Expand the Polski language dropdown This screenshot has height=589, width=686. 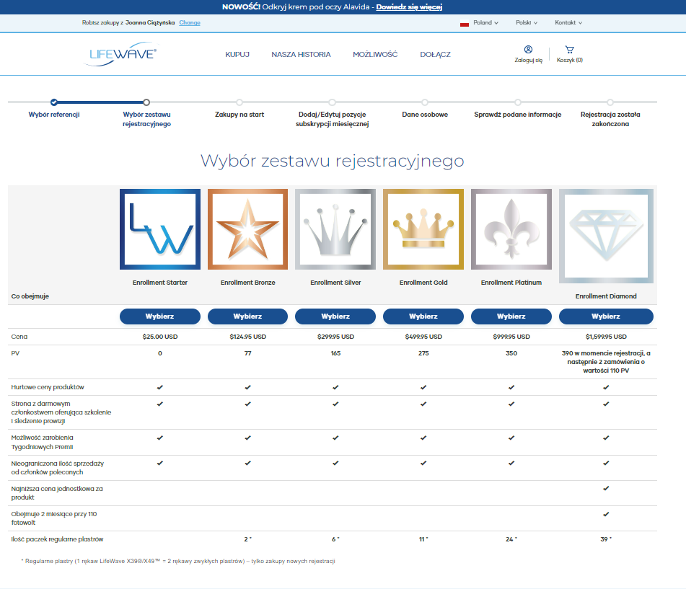pos(527,23)
